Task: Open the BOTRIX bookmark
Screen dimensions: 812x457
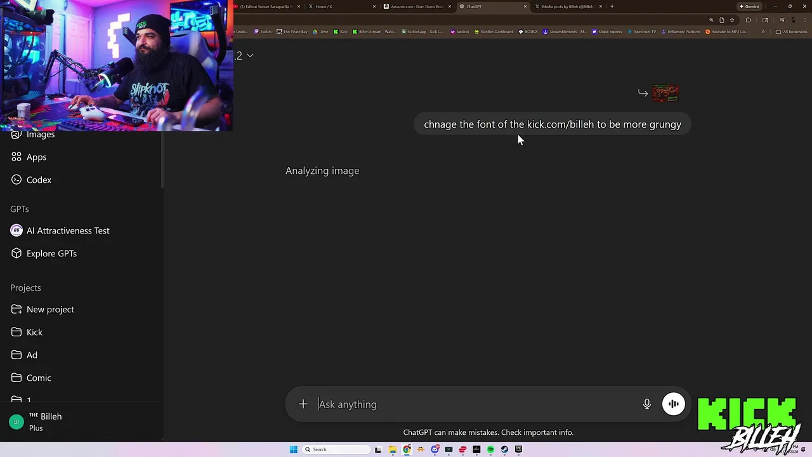Action: (x=528, y=32)
